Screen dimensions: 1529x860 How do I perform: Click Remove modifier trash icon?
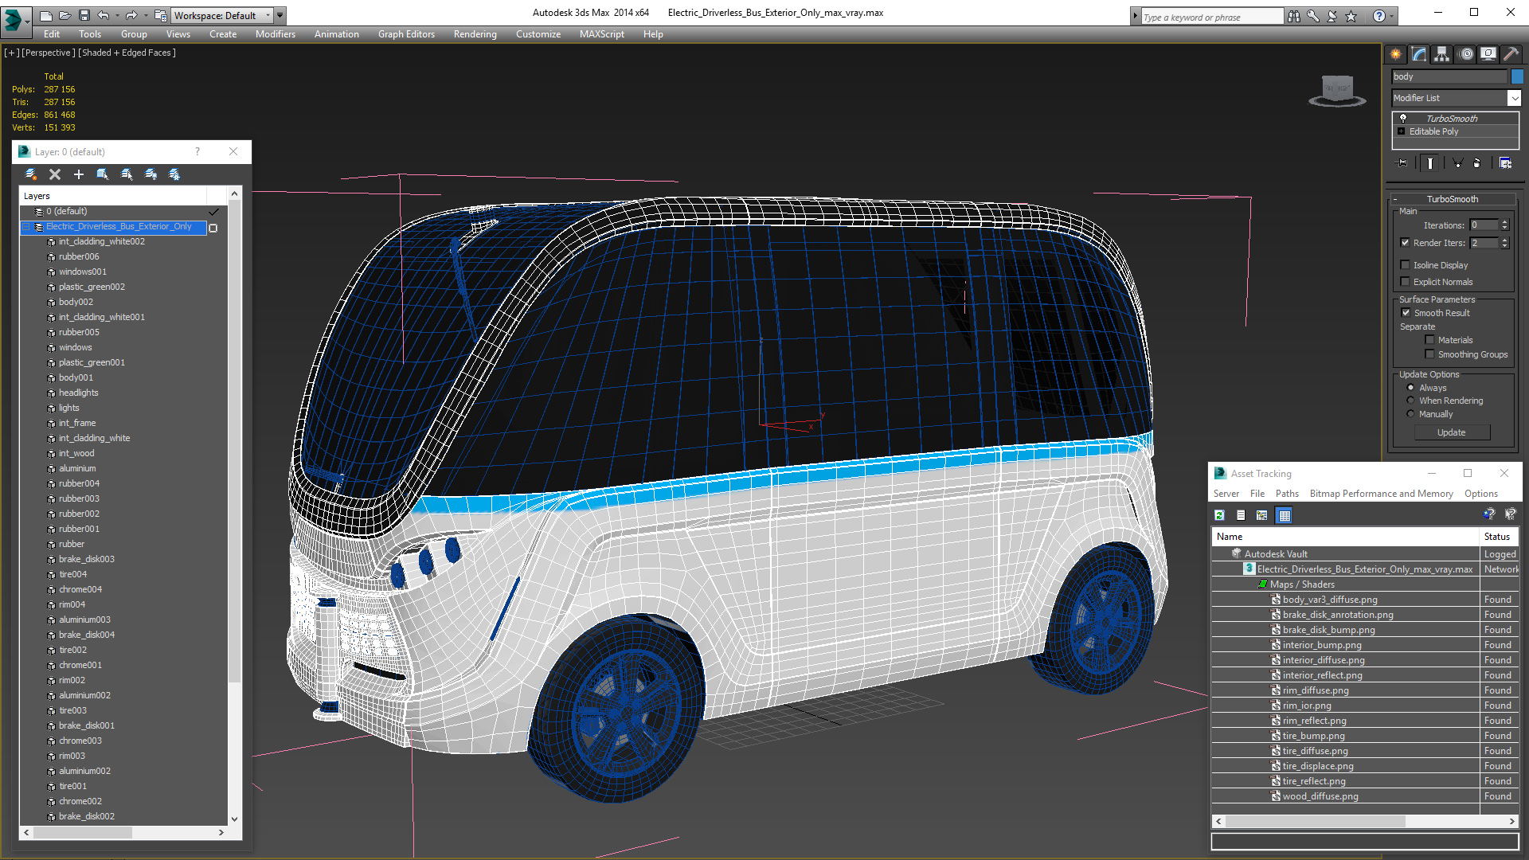point(1477,162)
